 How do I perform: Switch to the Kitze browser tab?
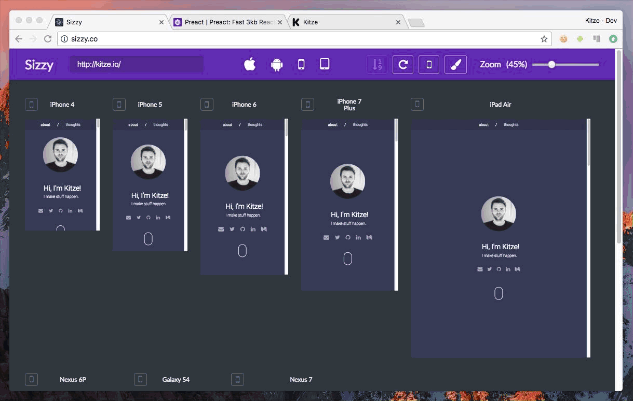346,22
